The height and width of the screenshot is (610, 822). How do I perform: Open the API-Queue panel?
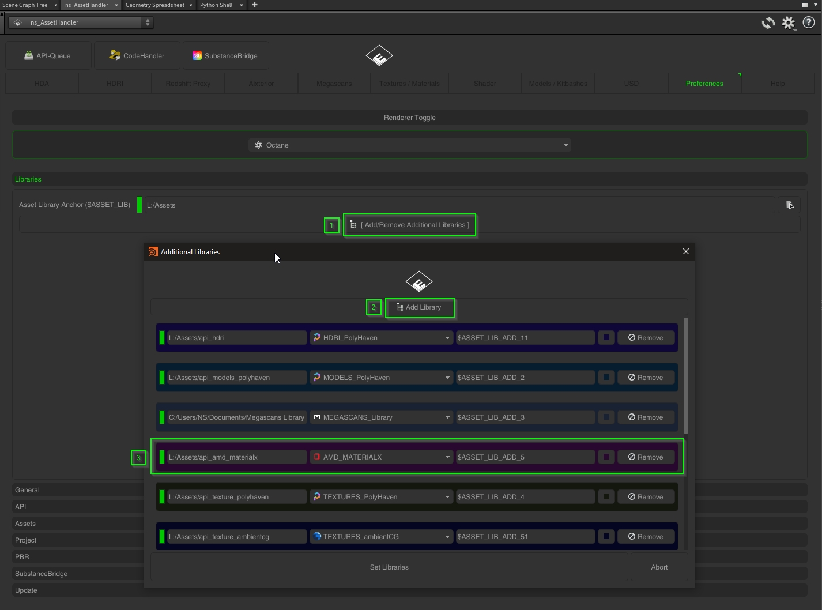(x=48, y=56)
